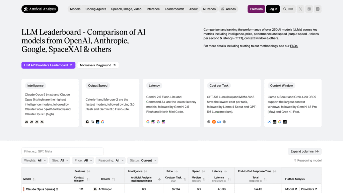Image resolution: width=343 pixels, height=193 pixels.
Task: Click the search magnifier icon
Action: 285,9
